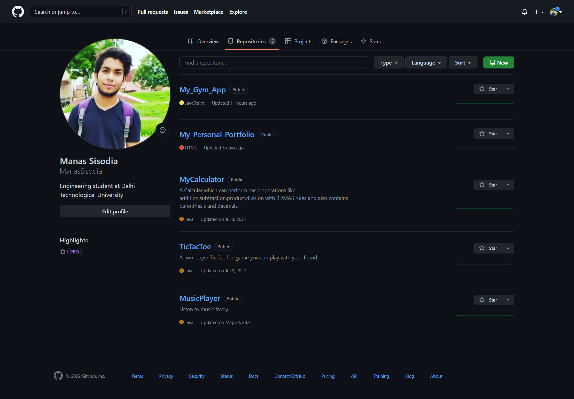The image size is (574, 399).
Task: Open the My_Gym_App repository link
Action: tap(202, 90)
